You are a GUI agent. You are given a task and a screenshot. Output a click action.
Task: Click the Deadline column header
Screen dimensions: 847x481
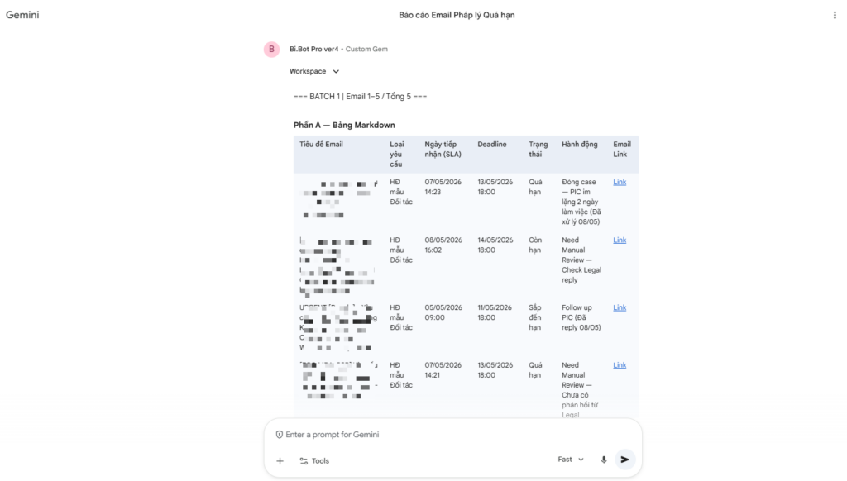click(x=492, y=144)
